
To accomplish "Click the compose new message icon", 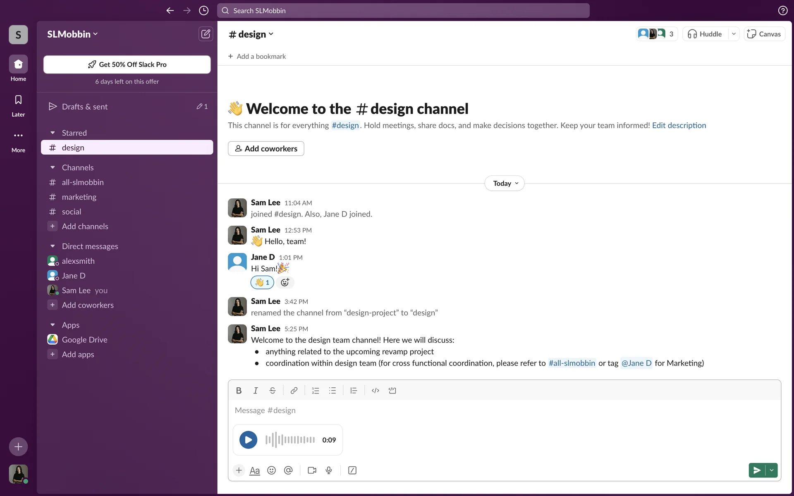I will 206,34.
